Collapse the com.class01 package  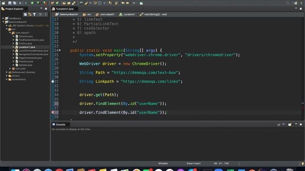point(10,33)
